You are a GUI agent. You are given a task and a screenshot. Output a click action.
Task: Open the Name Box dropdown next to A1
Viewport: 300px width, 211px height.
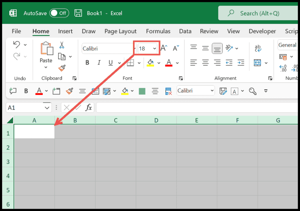[x=46, y=108]
